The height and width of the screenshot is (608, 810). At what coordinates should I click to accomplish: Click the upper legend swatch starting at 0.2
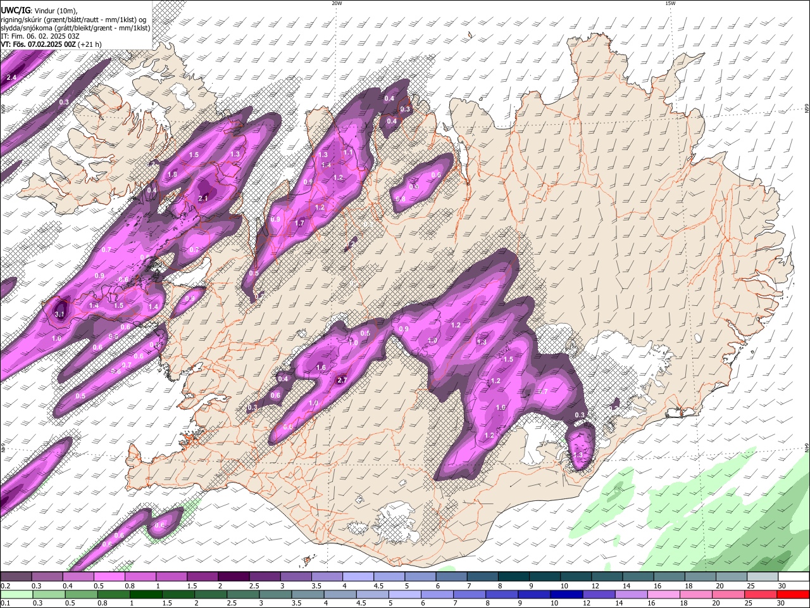click(16, 577)
